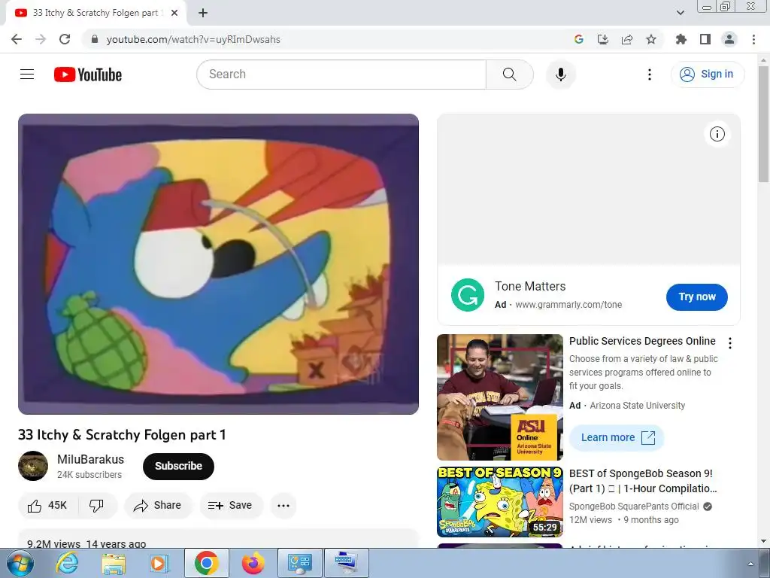The width and height of the screenshot is (770, 578).
Task: Open the MiluBarakus channel name link
Action: 91,459
